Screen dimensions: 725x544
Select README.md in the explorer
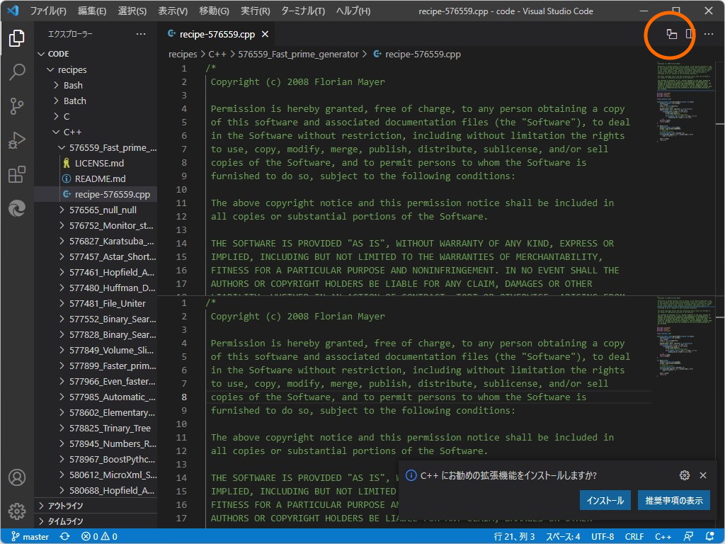(x=100, y=178)
